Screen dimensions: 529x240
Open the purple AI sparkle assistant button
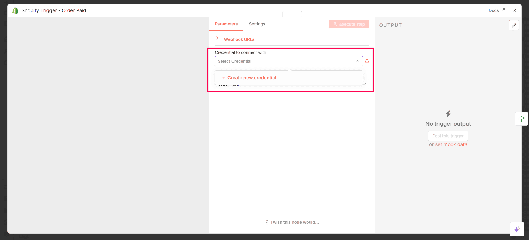517,229
